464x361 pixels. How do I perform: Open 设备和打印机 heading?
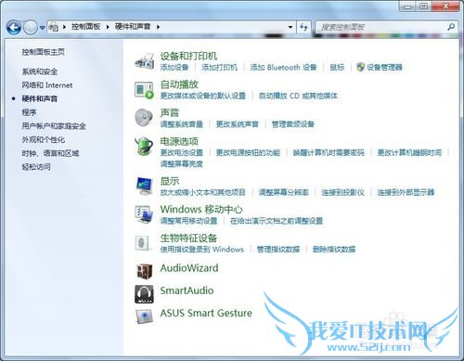[x=188, y=56]
